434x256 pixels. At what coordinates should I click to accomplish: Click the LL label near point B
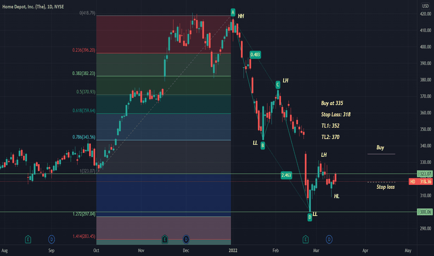[x=255, y=143]
